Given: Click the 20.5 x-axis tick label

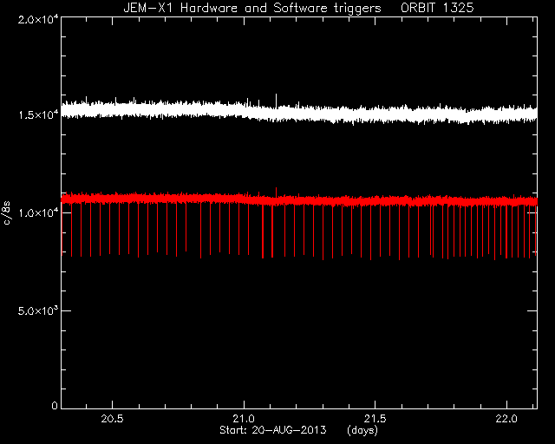Looking at the screenshot, I should point(112,419).
